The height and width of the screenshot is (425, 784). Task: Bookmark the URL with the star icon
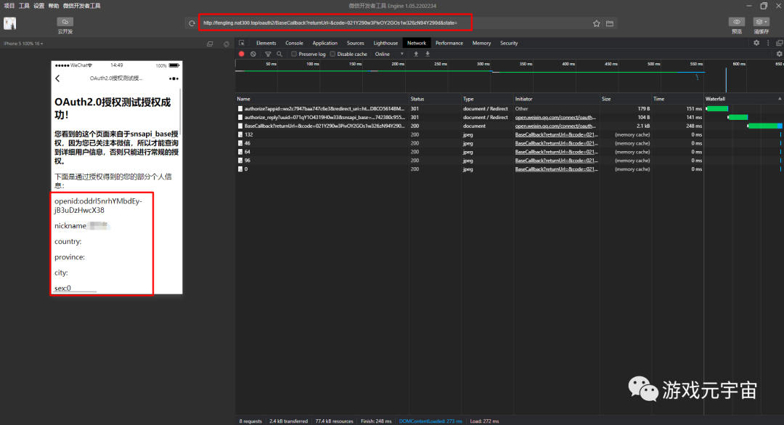(597, 23)
